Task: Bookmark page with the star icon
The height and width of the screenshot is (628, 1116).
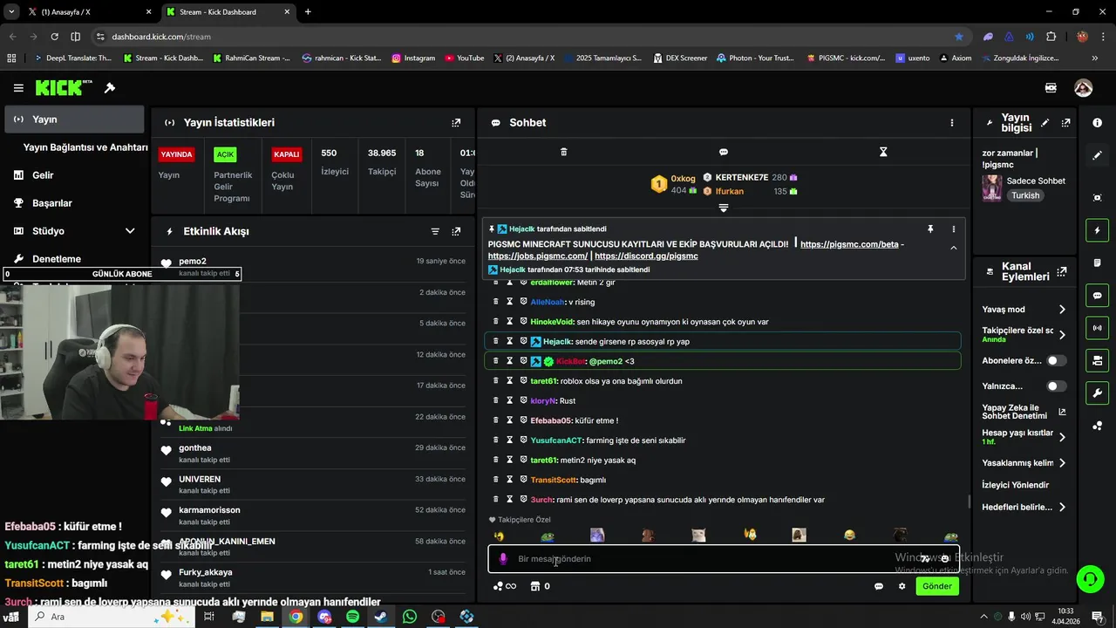Action: 959,37
